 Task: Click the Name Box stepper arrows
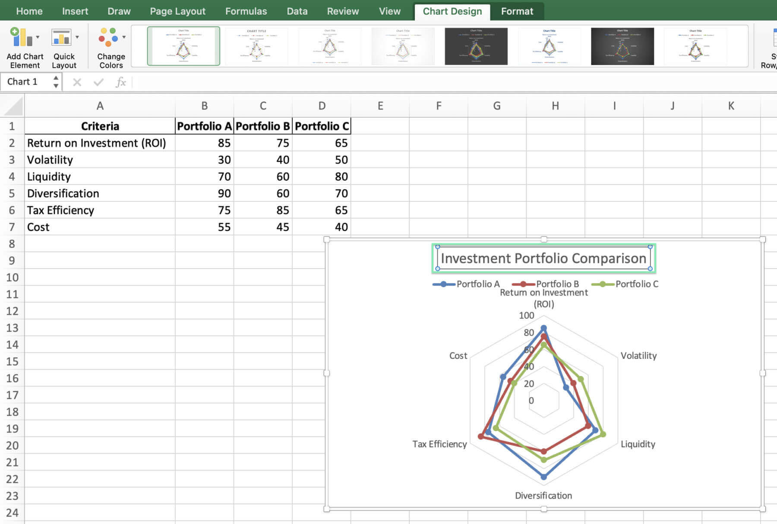click(x=56, y=82)
